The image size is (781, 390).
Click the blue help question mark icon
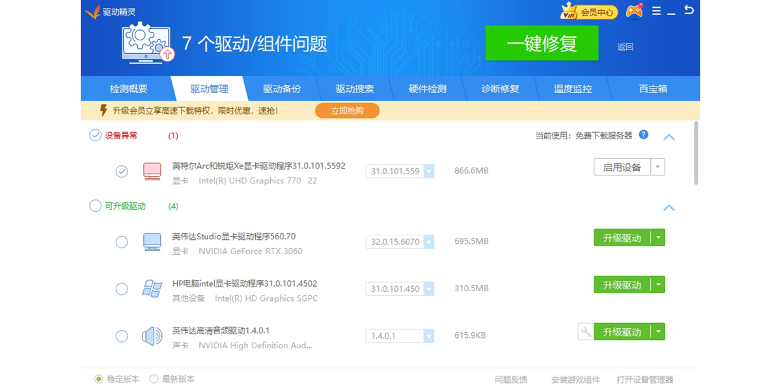(x=644, y=135)
